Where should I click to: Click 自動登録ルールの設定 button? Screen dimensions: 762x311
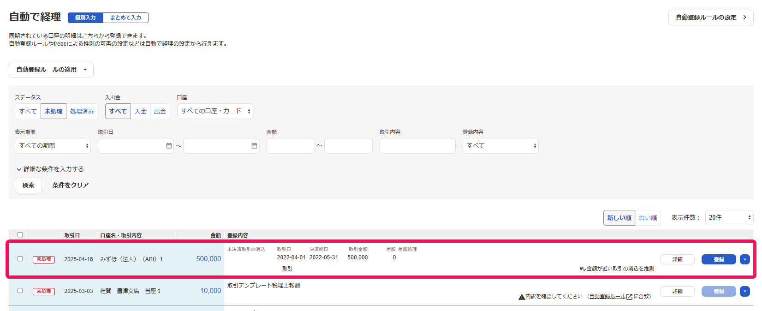[711, 18]
